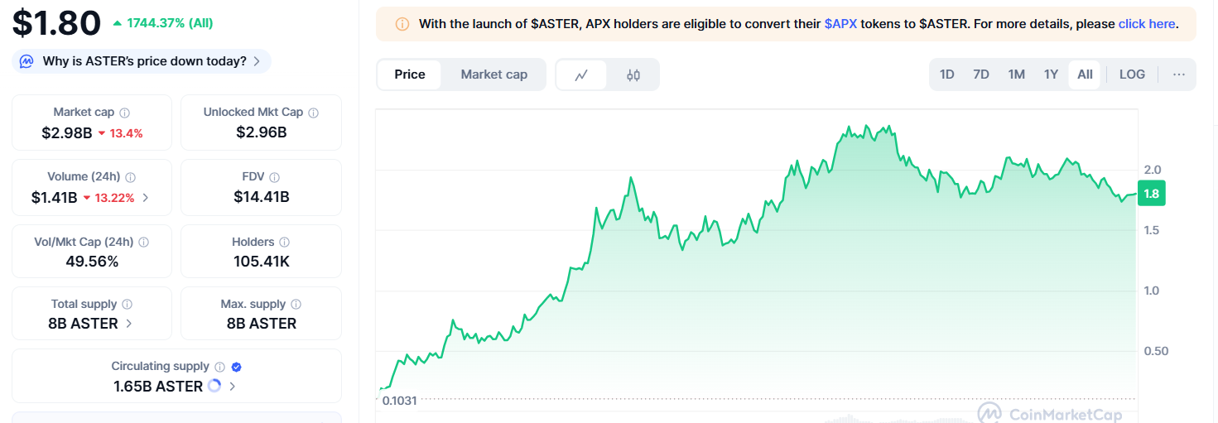
Task: Open "click here" conversion details link
Action: tap(1147, 24)
